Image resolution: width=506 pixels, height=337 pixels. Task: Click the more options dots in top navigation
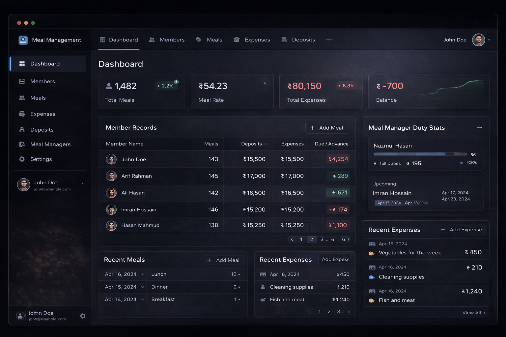(x=329, y=40)
